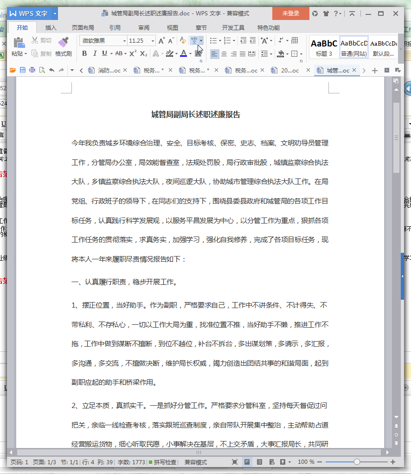Click the 未登录 login button

[x=290, y=13]
